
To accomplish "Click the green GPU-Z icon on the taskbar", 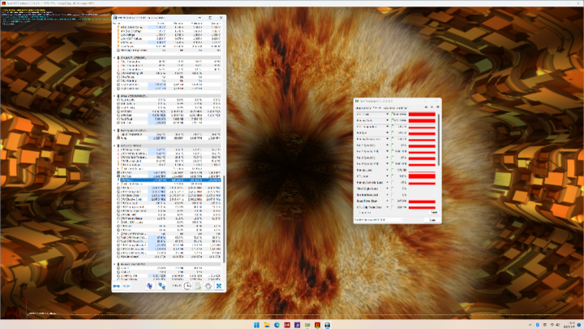I will [307, 325].
